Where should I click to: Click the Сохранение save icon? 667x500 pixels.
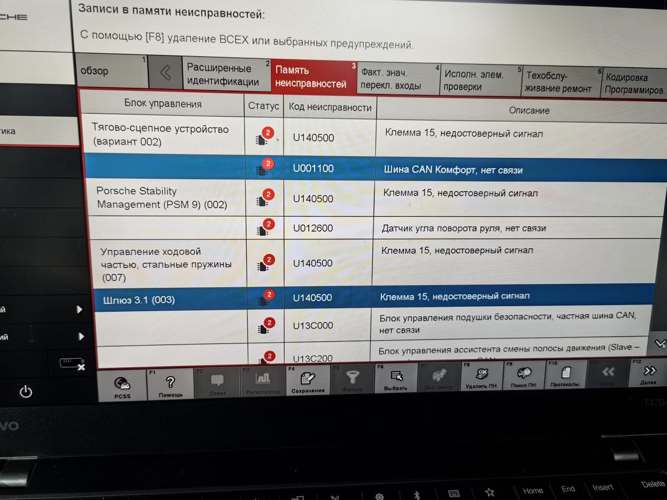pyautogui.click(x=307, y=381)
